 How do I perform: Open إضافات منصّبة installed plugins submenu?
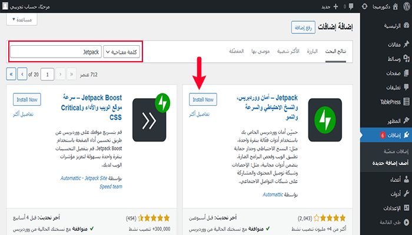pos(396,152)
